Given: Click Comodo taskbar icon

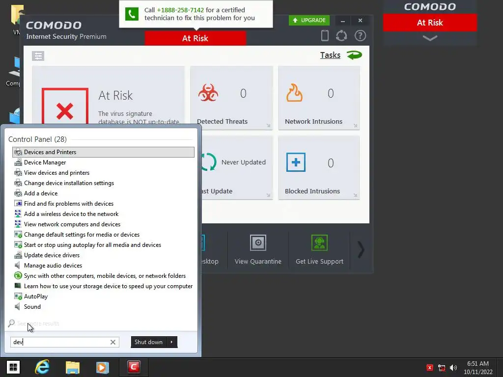Looking at the screenshot, I should click(134, 367).
